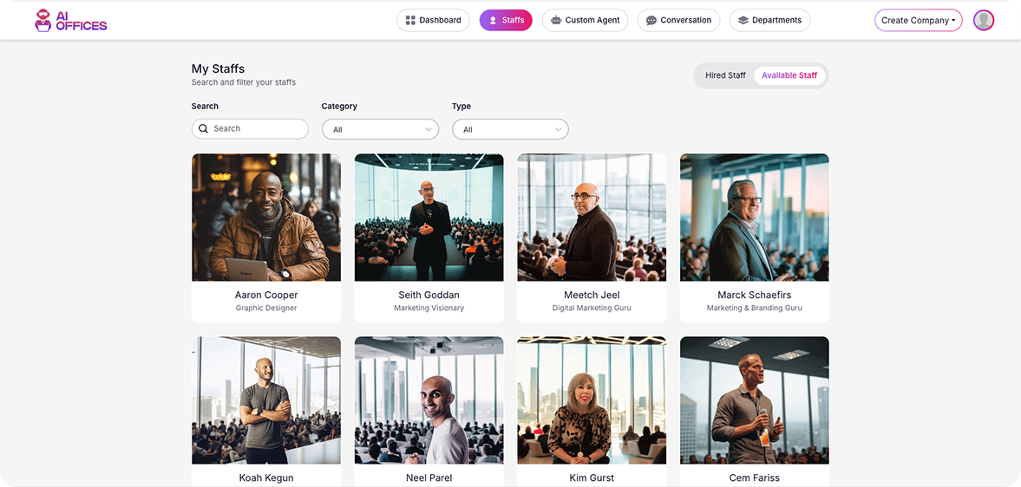
Task: Click the Dashboard grid icon
Action: coord(410,20)
